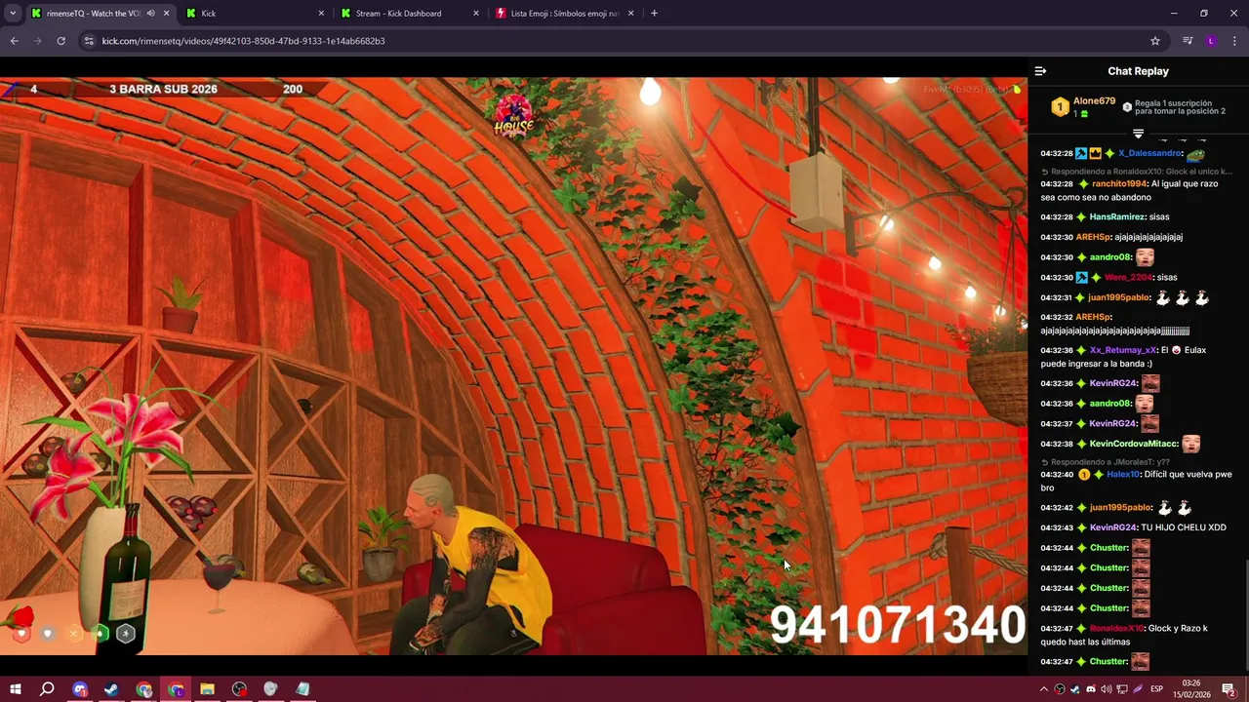Collapse the Chat Replay panel

1040,71
